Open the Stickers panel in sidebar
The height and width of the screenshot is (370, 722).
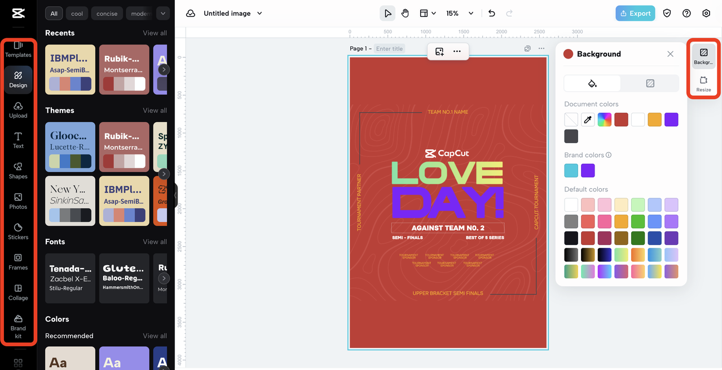point(18,231)
